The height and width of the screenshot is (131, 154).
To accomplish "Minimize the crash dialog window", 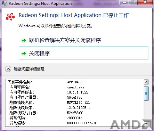I will [125, 2].
